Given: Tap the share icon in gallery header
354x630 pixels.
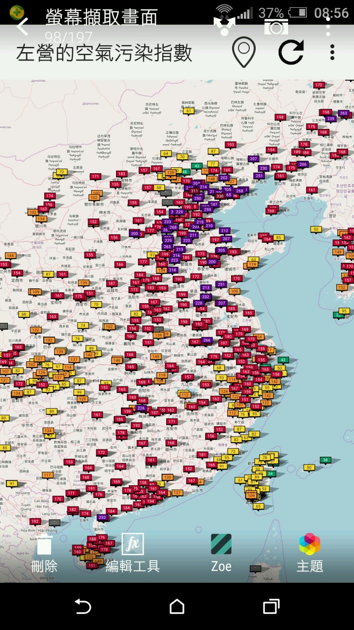Looking at the screenshot, I should [224, 26].
